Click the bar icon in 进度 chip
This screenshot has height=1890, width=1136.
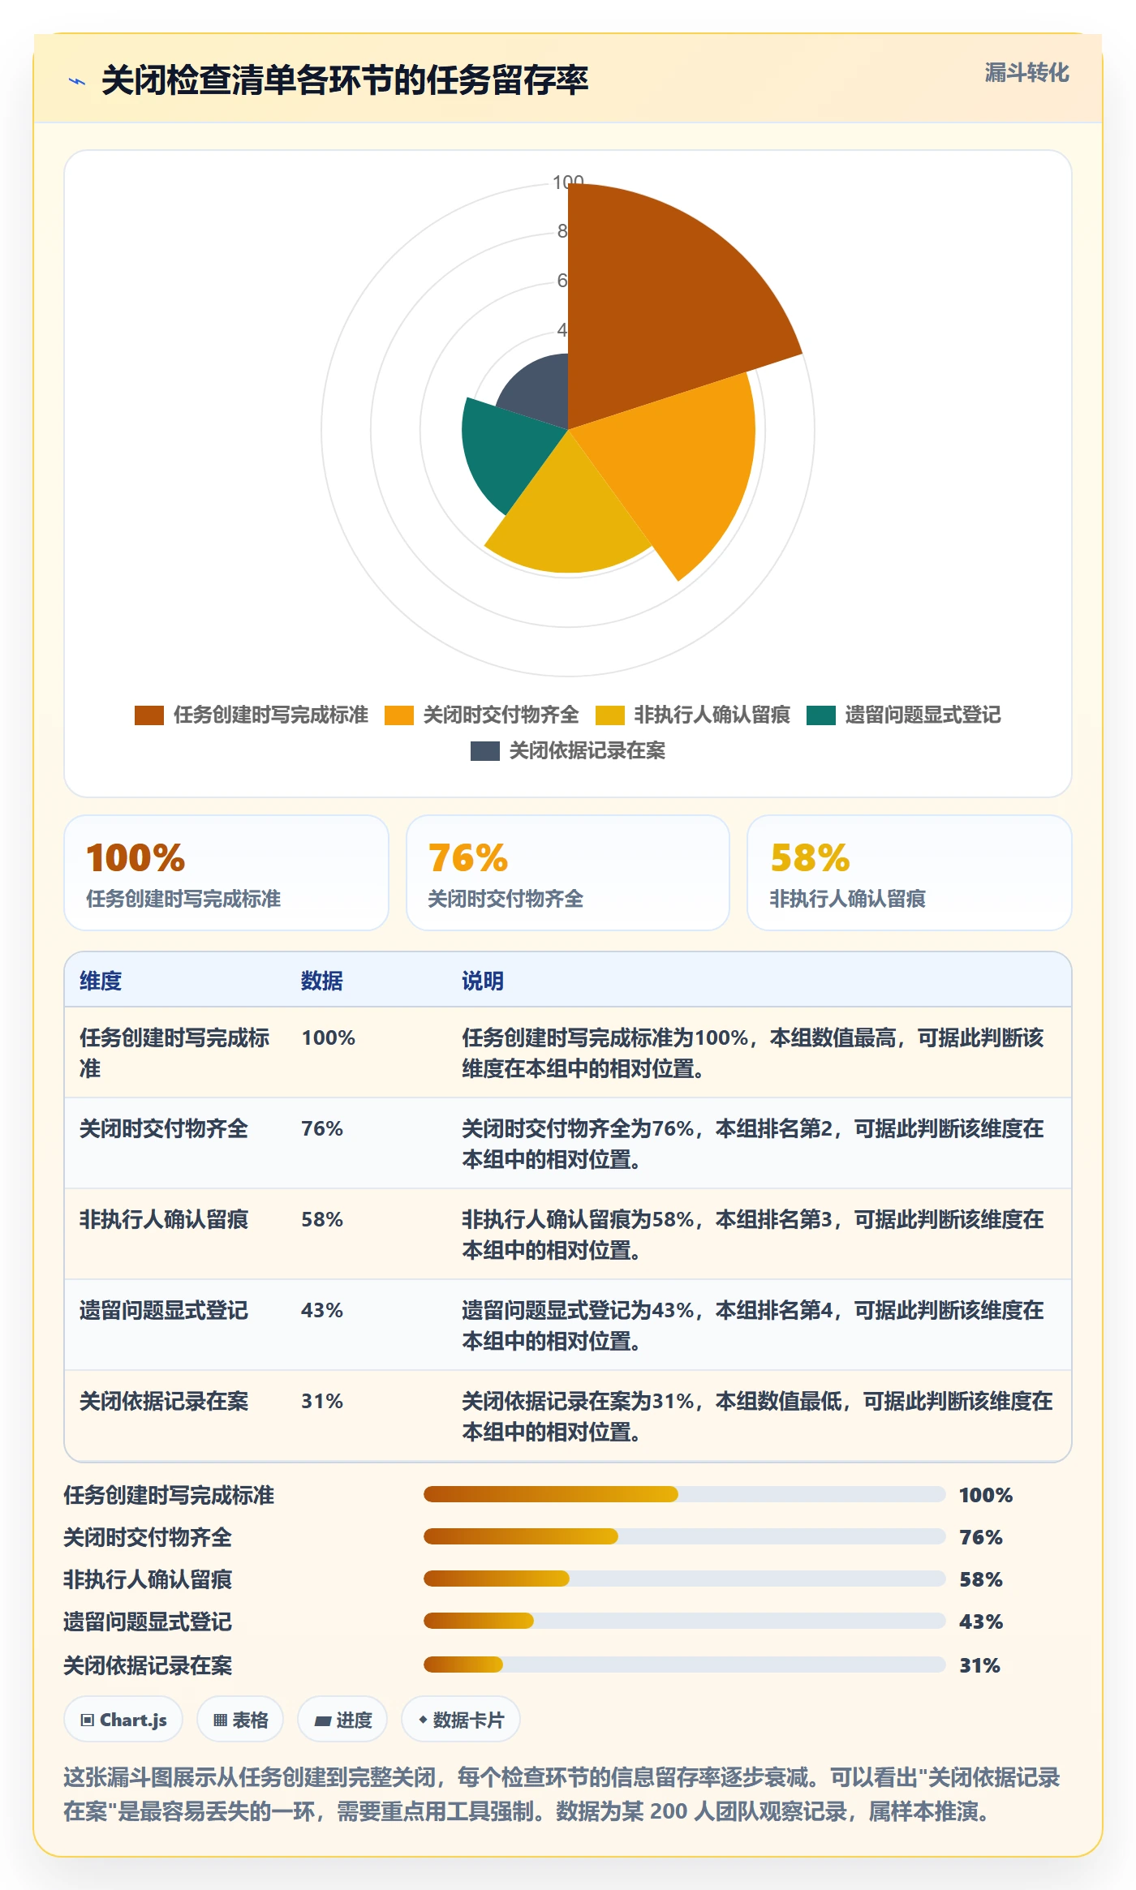tap(322, 1720)
